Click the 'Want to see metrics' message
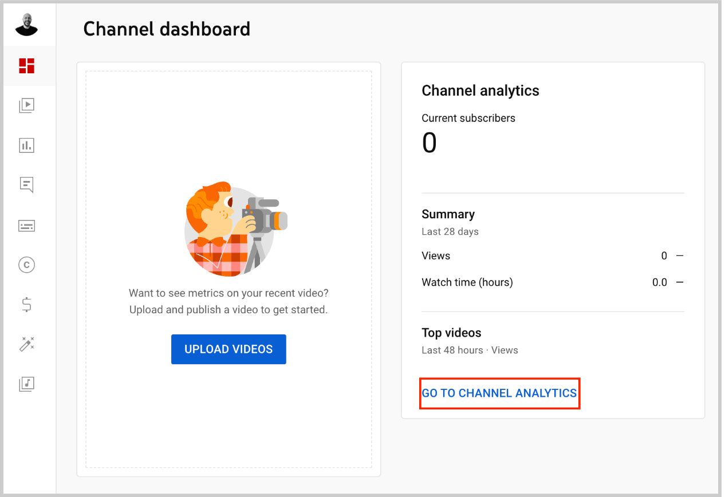Screen dimensions: 725x497 [228, 301]
